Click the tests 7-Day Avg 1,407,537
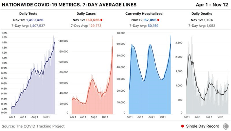Viewport: 231px width, 131px height. pyautogui.click(x=37, y=26)
